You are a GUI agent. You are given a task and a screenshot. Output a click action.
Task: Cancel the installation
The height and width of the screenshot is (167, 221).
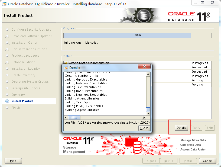(207, 161)
